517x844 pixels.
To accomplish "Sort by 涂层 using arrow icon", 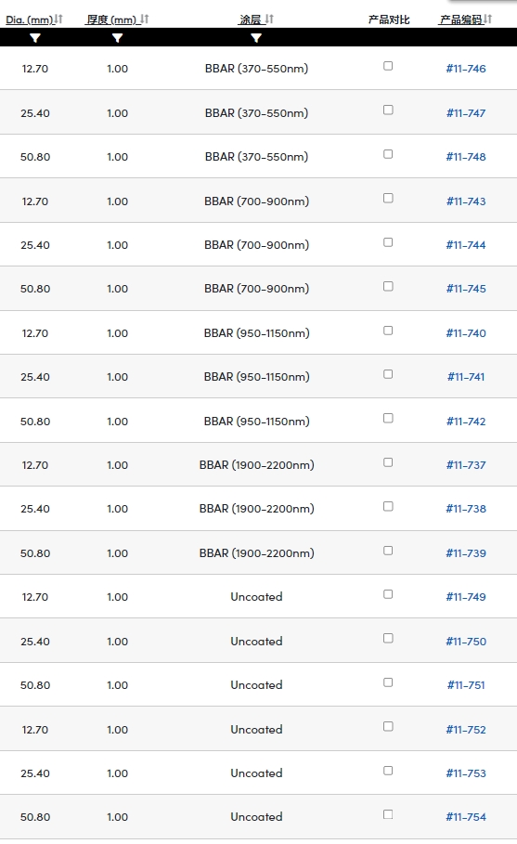I will click(269, 19).
